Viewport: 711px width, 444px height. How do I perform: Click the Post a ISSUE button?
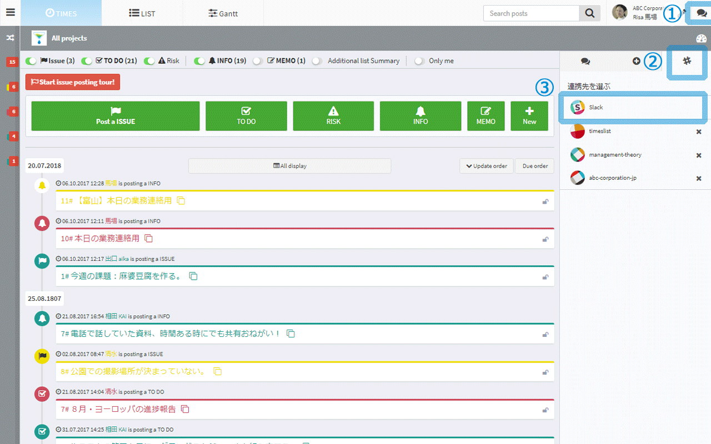(x=116, y=116)
